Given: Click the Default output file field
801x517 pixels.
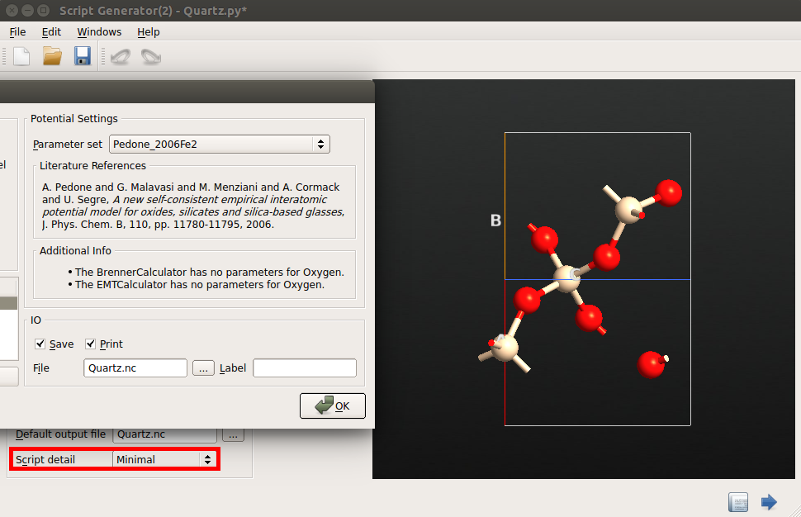Looking at the screenshot, I should (164, 434).
